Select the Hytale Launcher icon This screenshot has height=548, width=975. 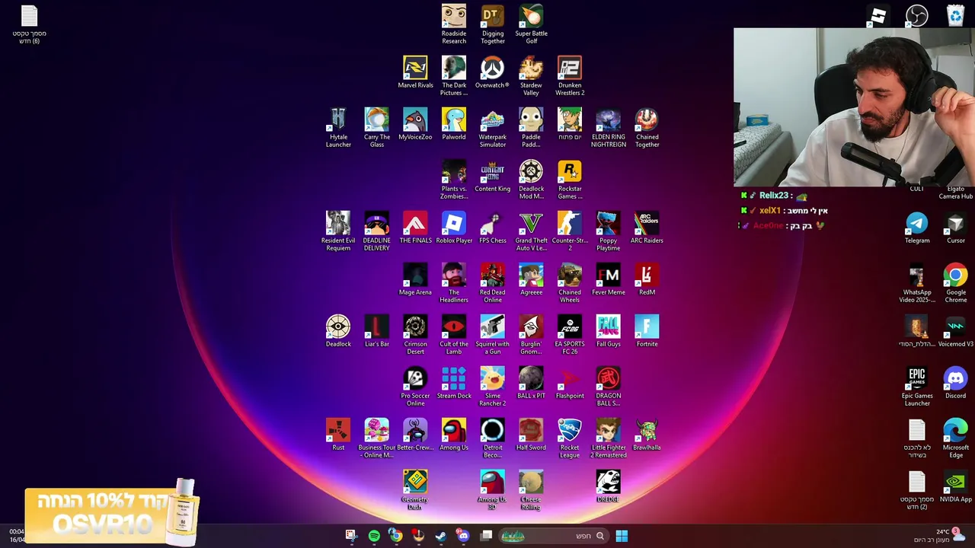click(x=338, y=127)
